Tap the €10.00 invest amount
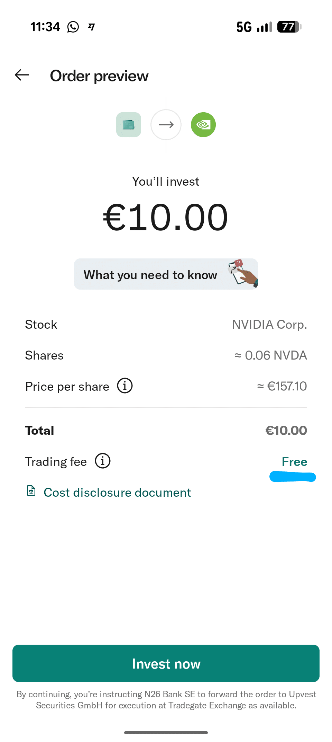332x742 pixels. 166,218
